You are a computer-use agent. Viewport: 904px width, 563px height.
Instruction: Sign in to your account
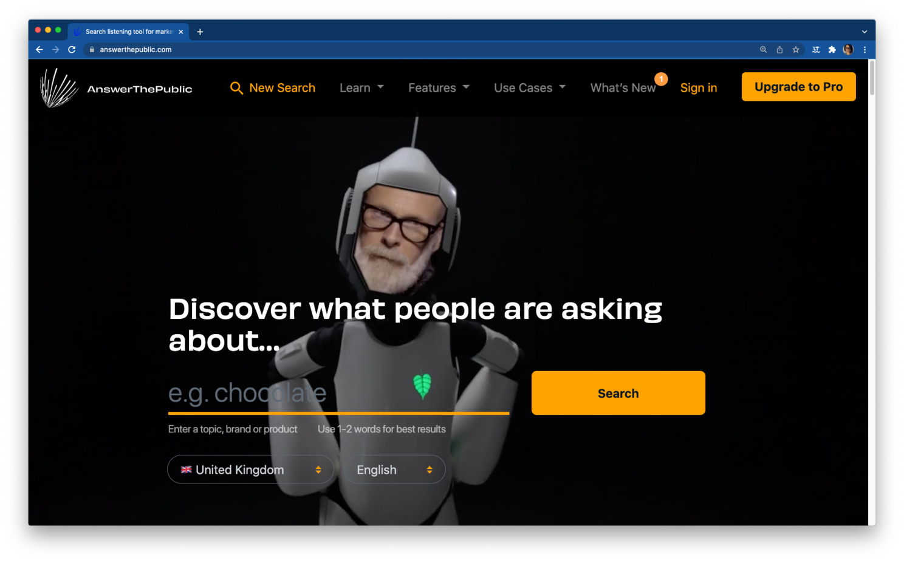click(x=699, y=88)
